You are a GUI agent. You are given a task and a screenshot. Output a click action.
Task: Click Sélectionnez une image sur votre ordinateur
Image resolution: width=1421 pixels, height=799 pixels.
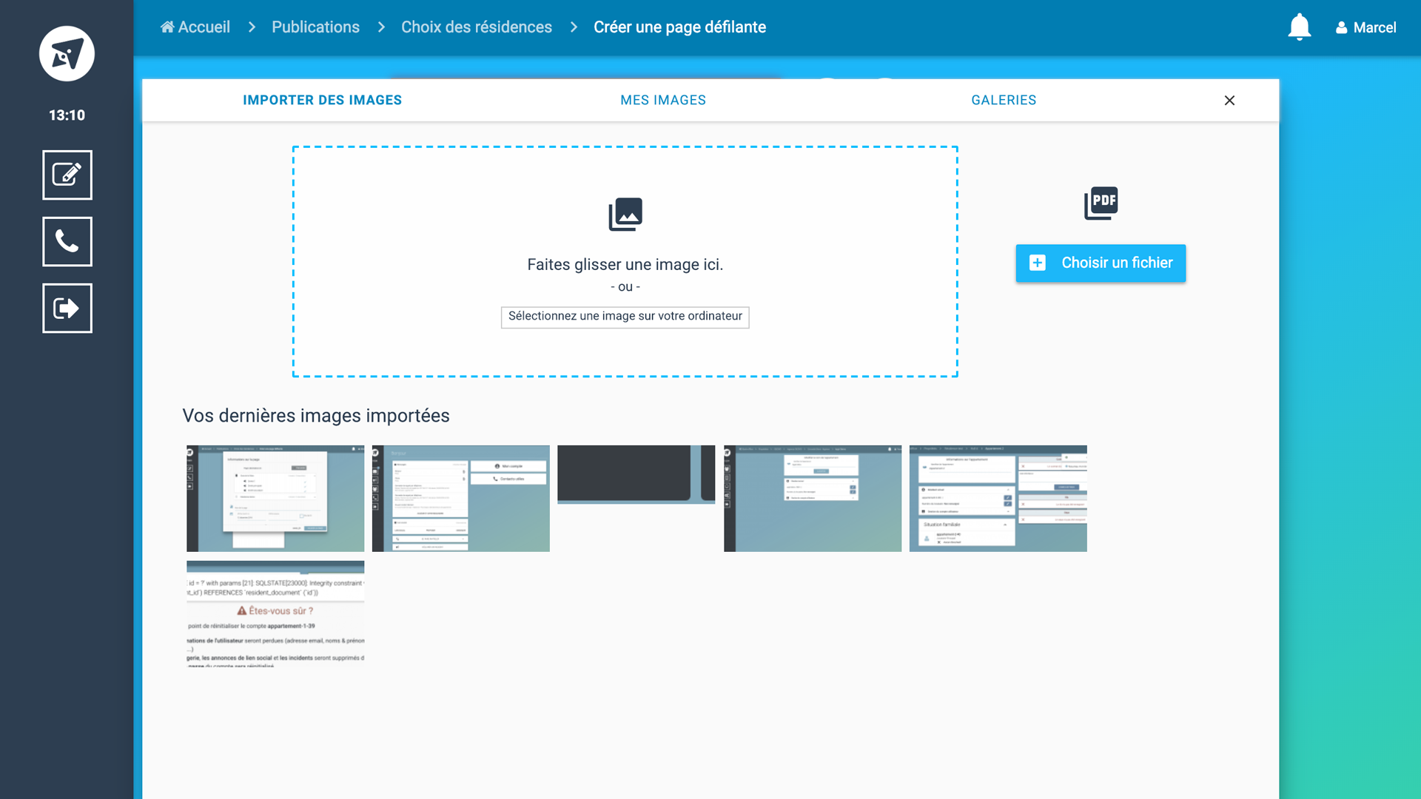tap(625, 317)
